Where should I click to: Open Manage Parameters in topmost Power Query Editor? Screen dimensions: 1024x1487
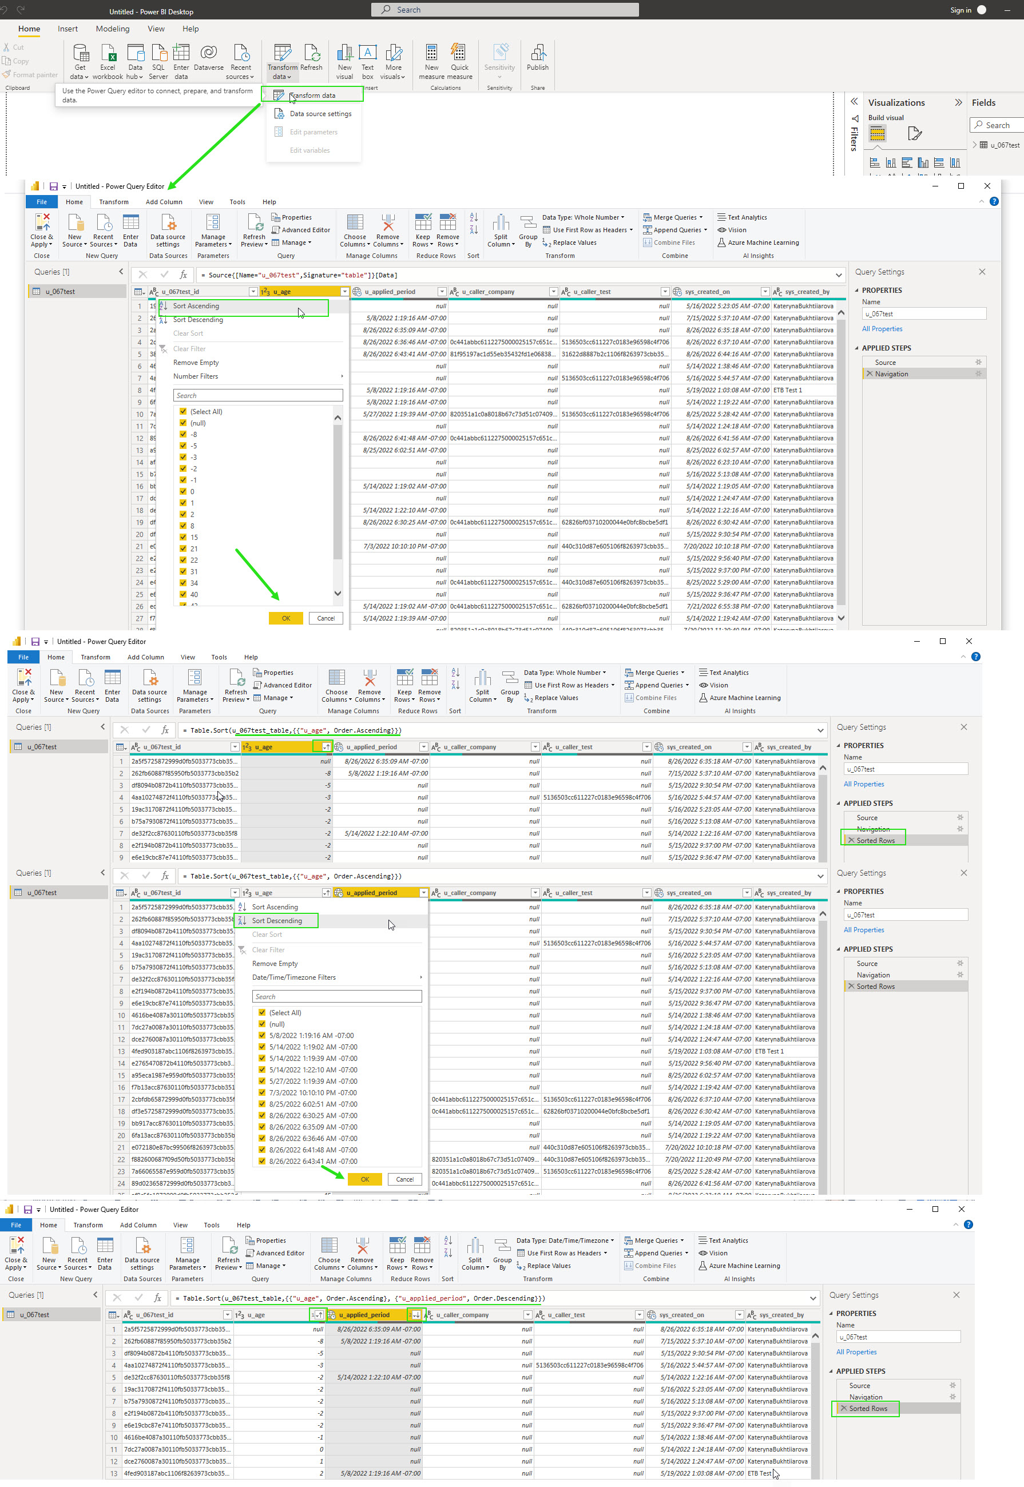coord(213,231)
